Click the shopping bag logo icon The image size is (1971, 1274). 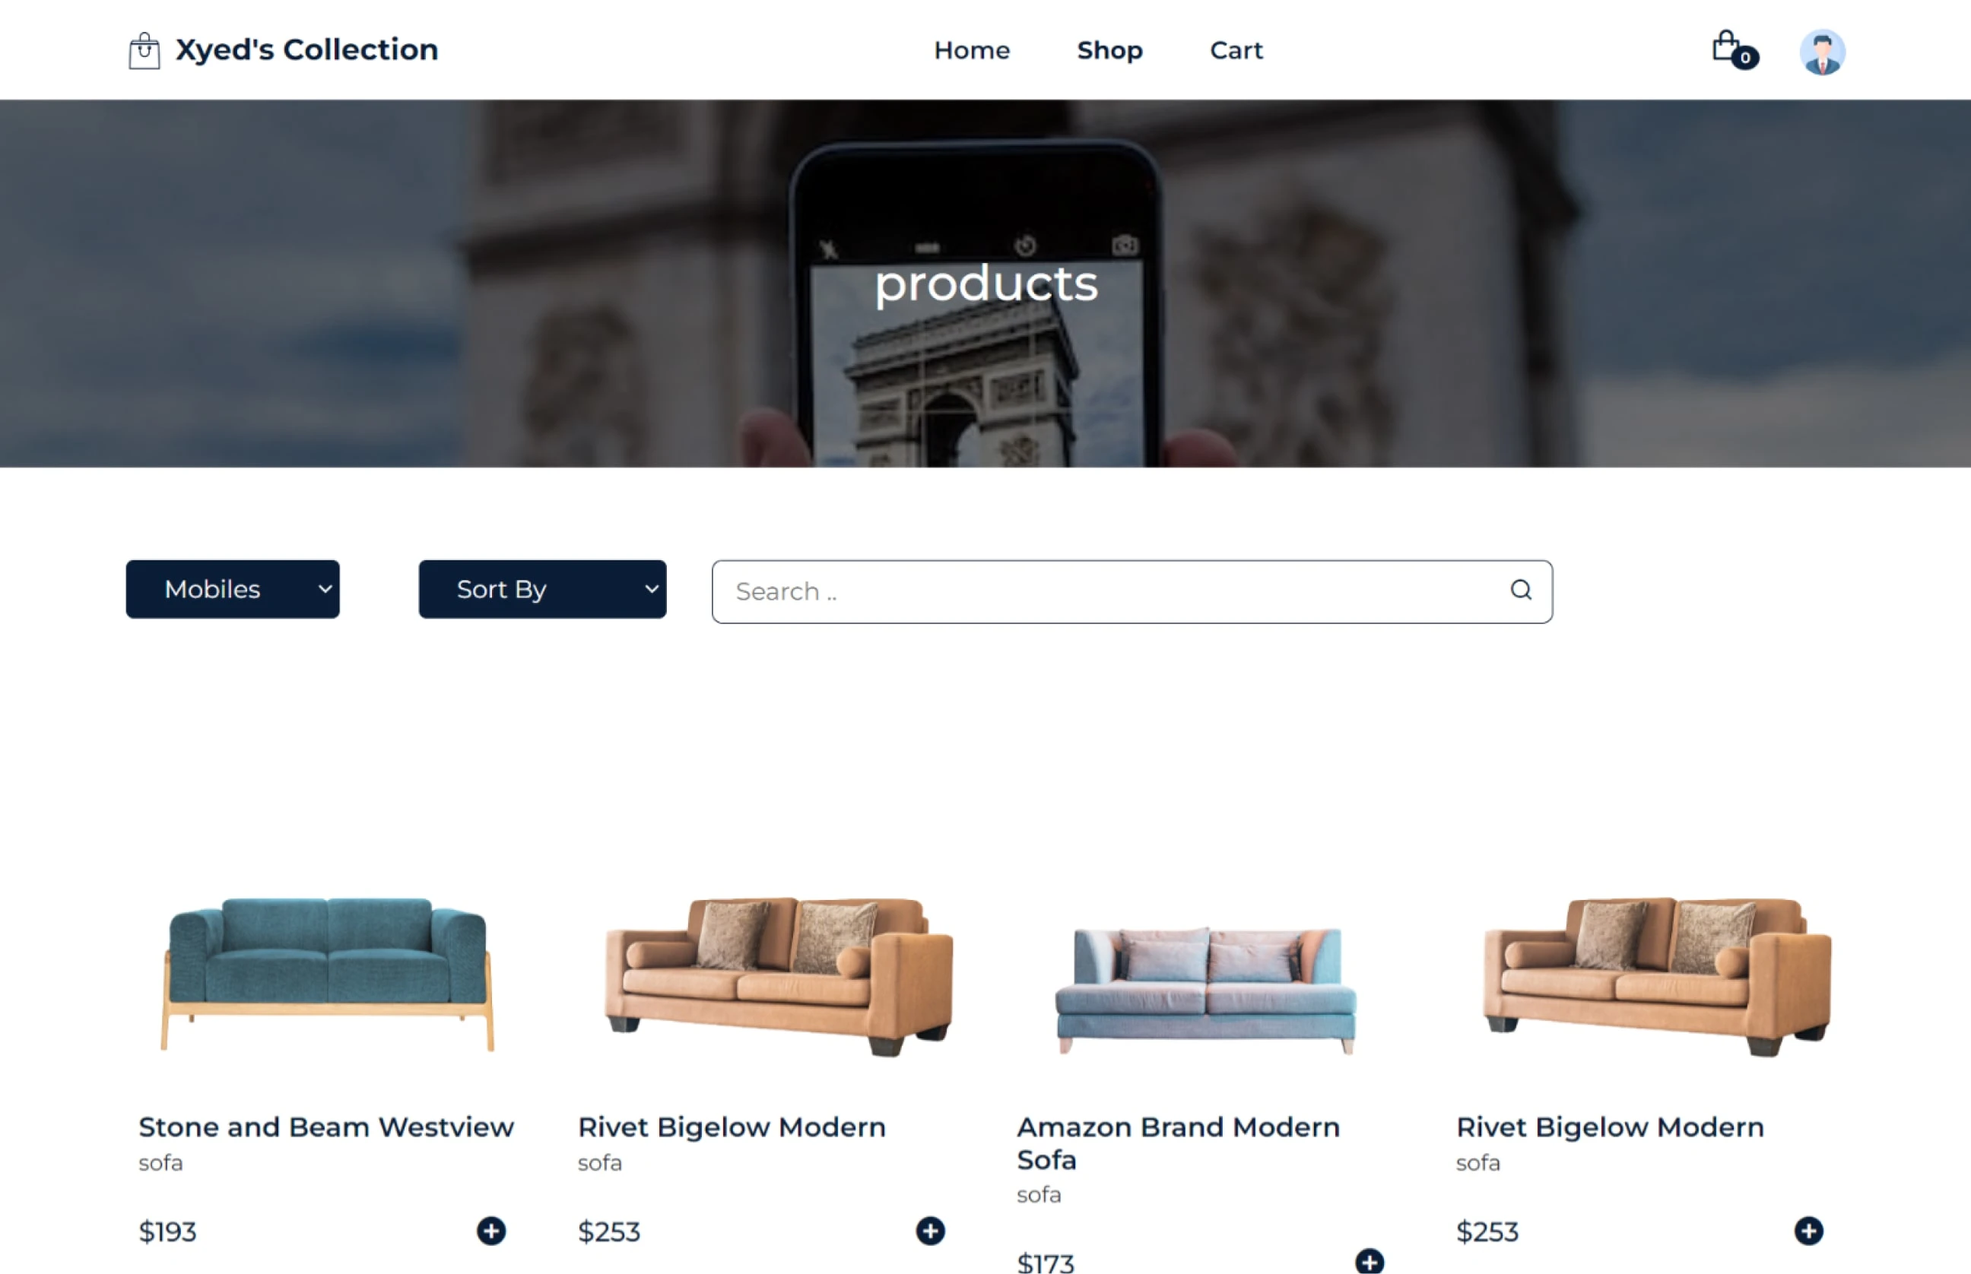pyautogui.click(x=144, y=50)
